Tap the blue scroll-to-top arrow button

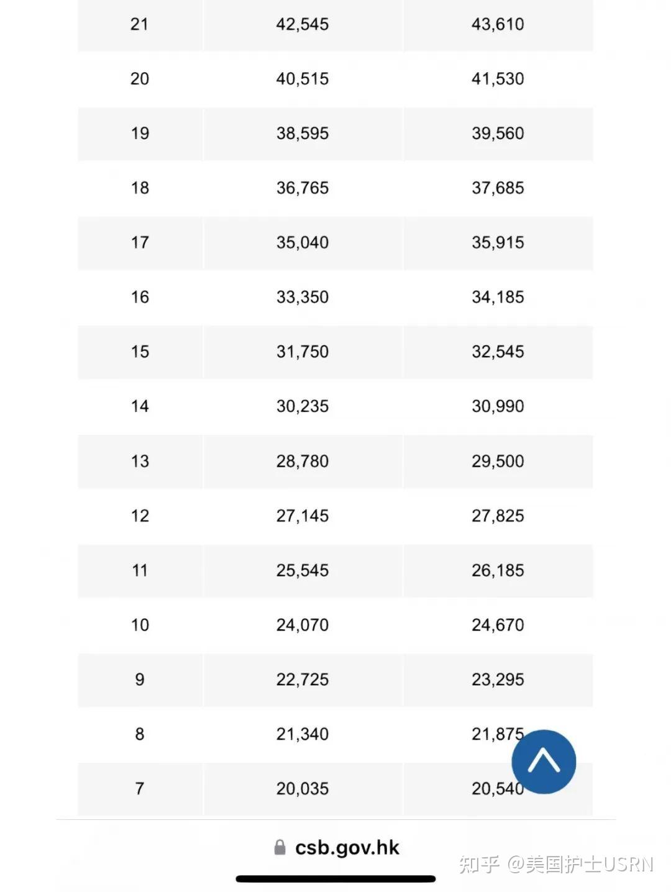click(544, 761)
